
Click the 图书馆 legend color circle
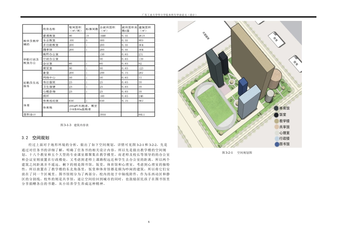tap(276, 144)
